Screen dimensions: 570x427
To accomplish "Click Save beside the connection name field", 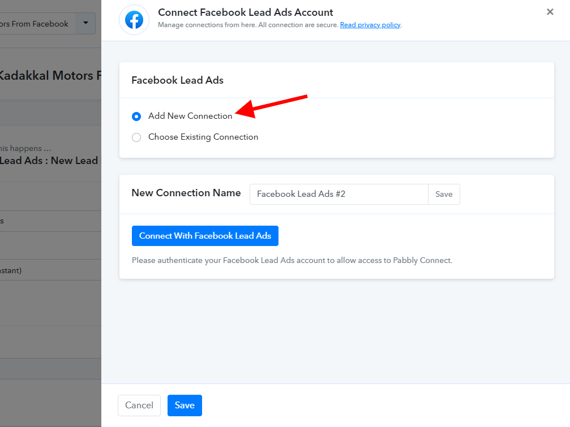I will pos(444,194).
